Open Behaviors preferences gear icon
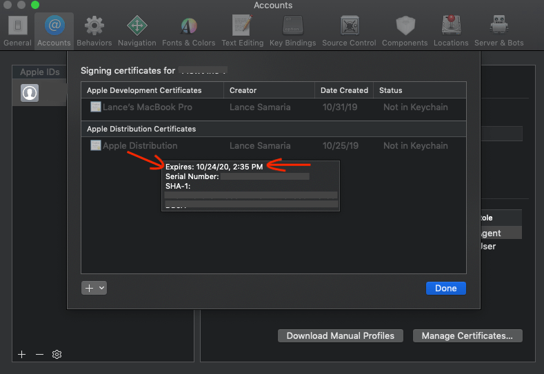The width and height of the screenshot is (544, 374). 94,25
